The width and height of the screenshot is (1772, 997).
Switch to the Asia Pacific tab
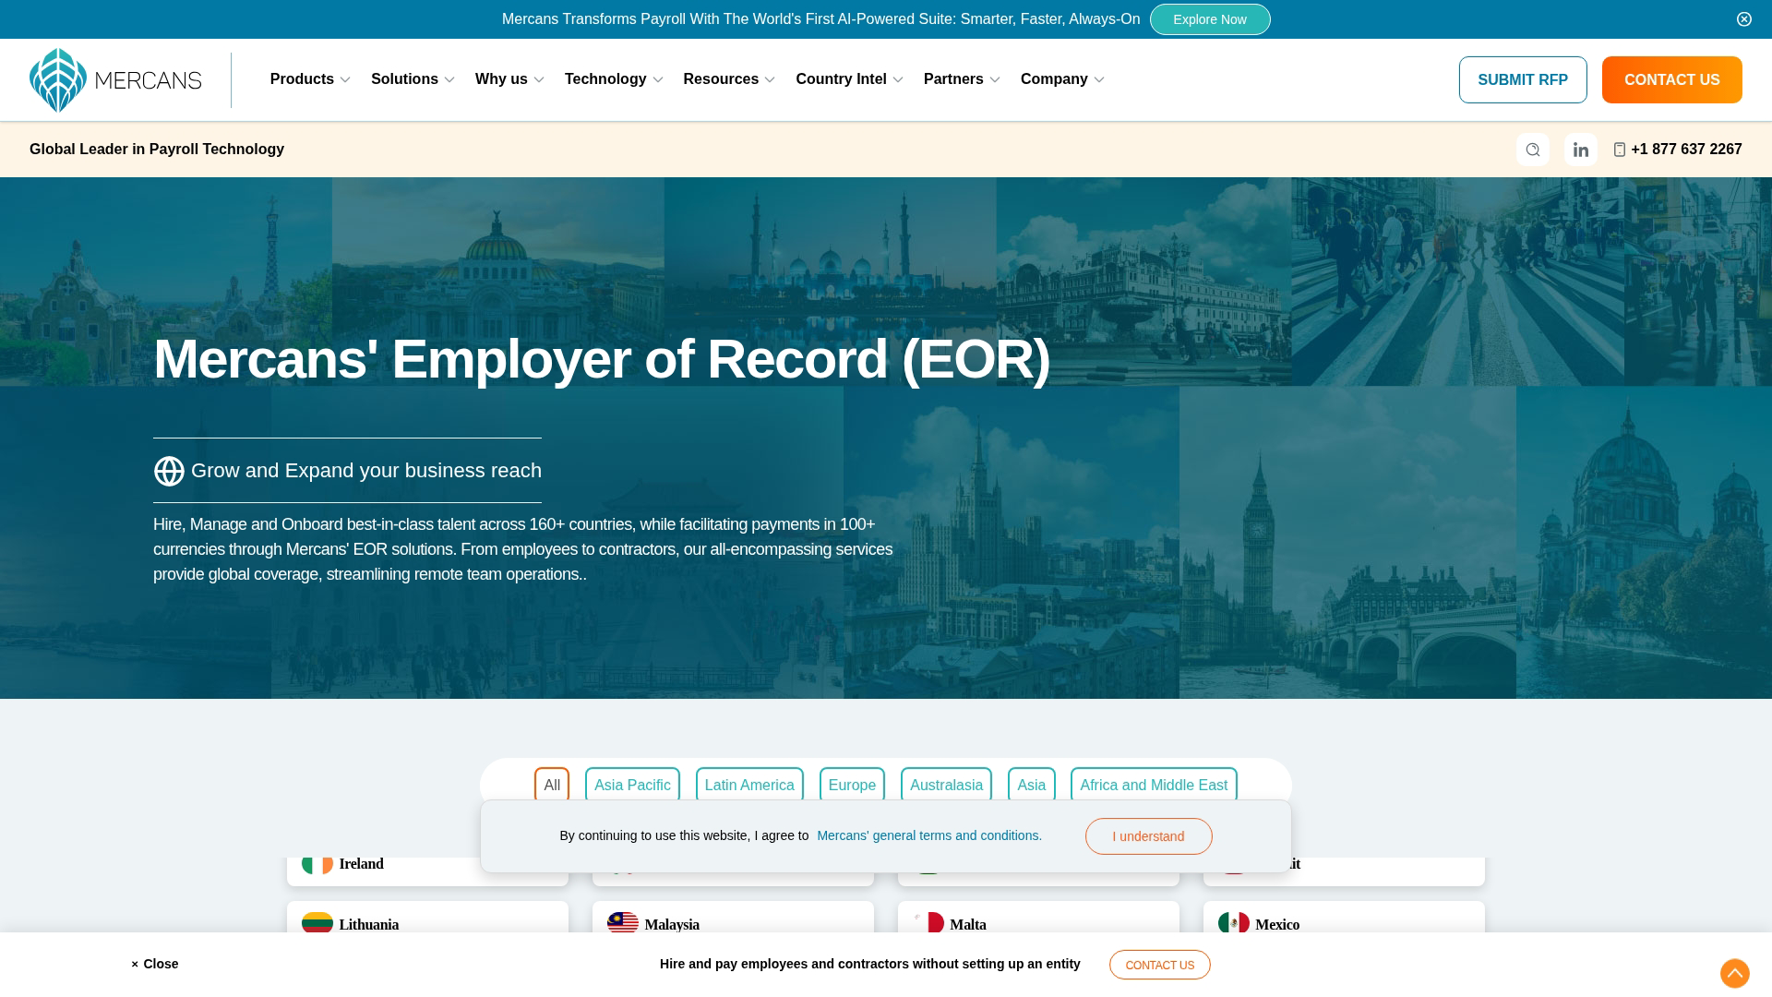631,785
